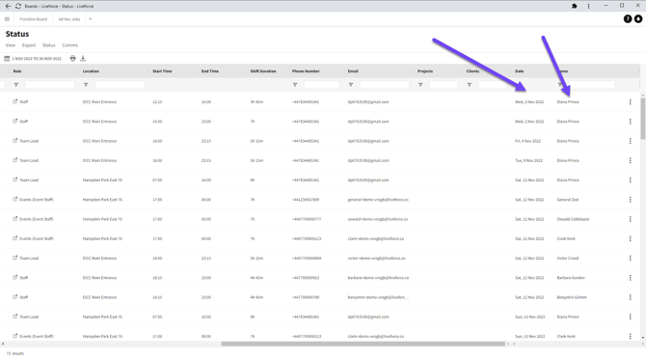Click the Role column filter icon
The height and width of the screenshot is (359, 646).
[16, 85]
